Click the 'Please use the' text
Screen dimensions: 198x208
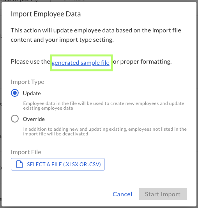[30, 62]
